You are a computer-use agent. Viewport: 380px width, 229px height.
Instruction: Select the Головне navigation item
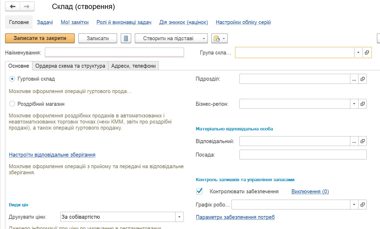point(19,22)
